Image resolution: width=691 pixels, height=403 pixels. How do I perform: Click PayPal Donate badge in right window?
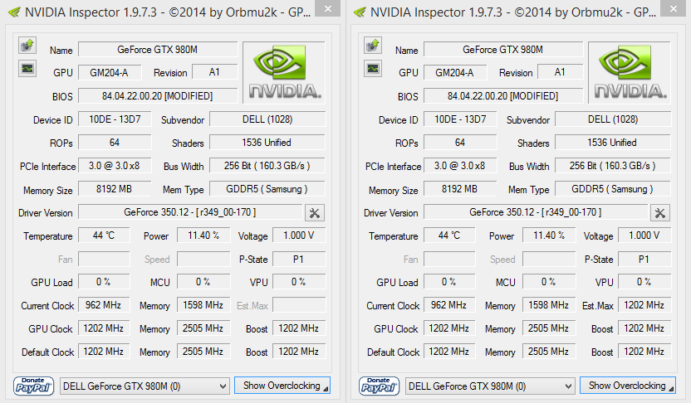tap(380, 386)
